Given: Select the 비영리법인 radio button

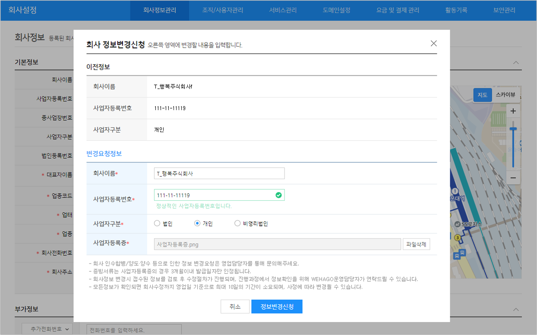Looking at the screenshot, I should point(237,223).
